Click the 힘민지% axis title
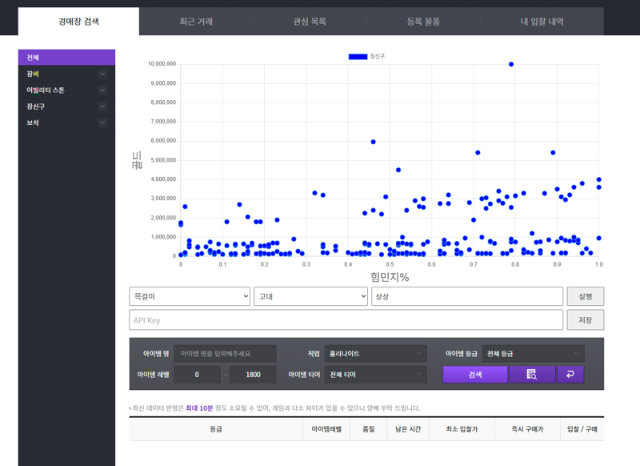This screenshot has width=640, height=466. [390, 277]
